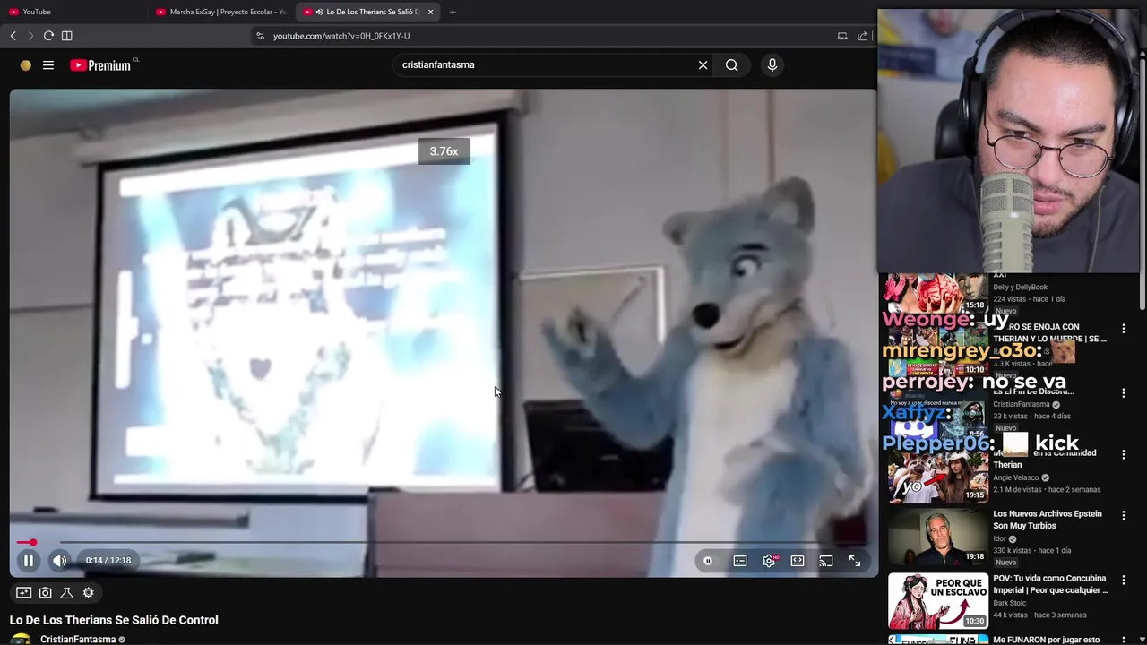Switch to theater mode view
The height and width of the screenshot is (645, 1147).
click(x=798, y=561)
